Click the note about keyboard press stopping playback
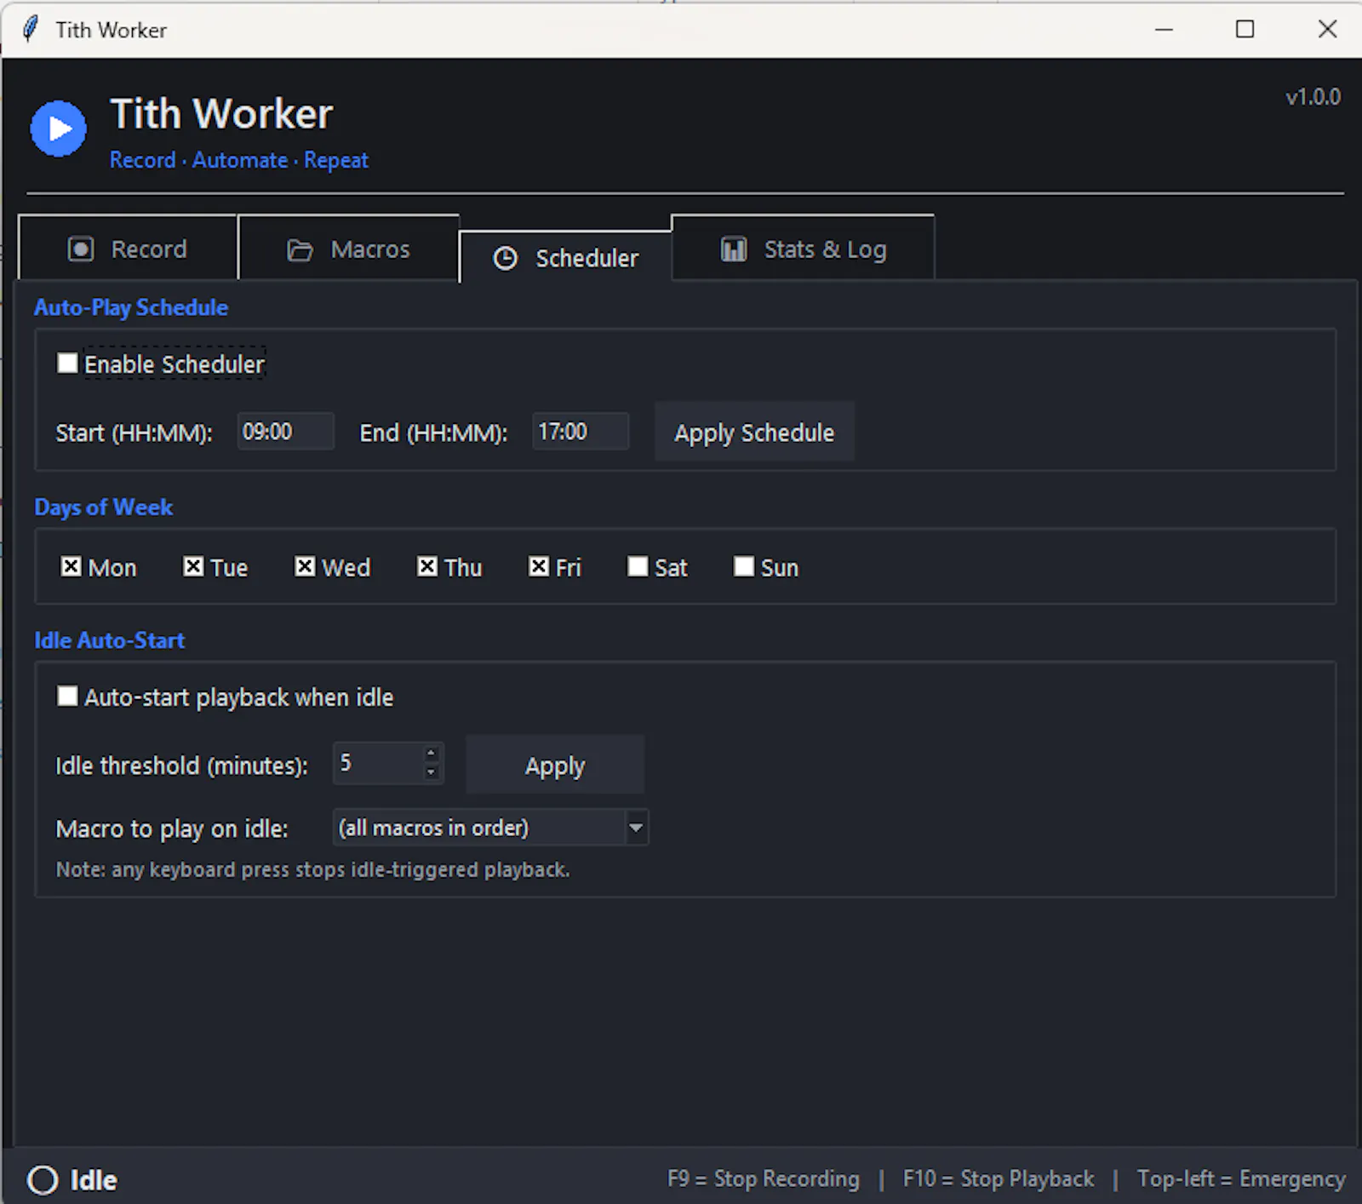 pyautogui.click(x=313, y=869)
